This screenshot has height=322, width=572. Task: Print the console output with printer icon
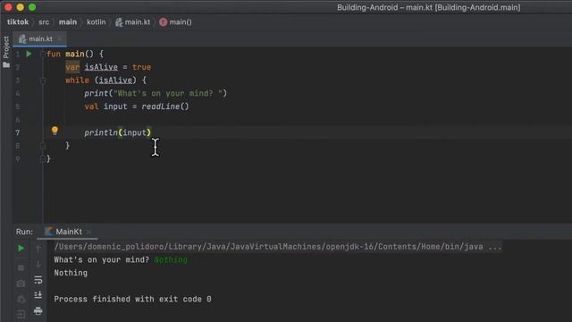tap(38, 310)
